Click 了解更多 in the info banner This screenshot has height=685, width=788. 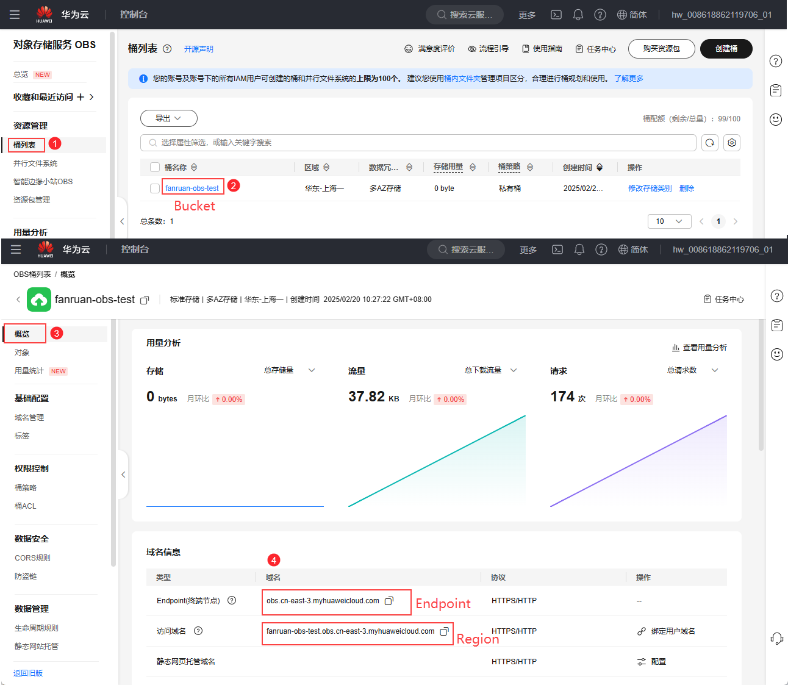coord(629,79)
